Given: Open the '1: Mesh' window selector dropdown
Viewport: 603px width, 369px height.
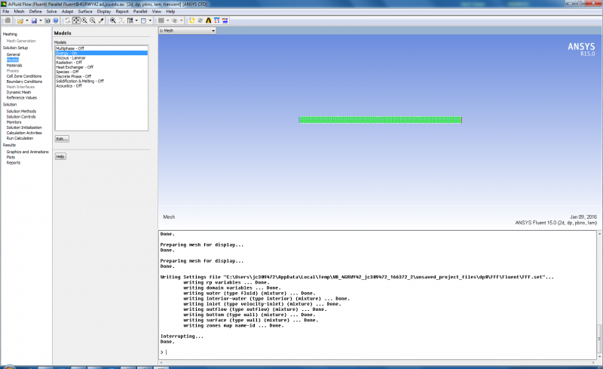Looking at the screenshot, I should click(x=187, y=30).
